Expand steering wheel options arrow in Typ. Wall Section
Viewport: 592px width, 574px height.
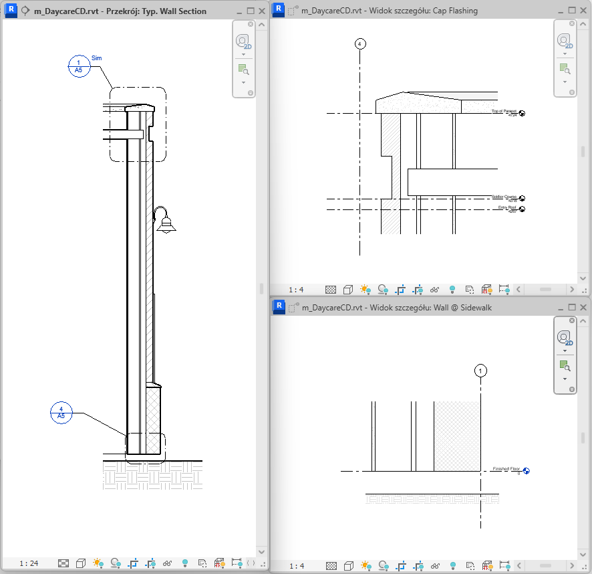(243, 54)
